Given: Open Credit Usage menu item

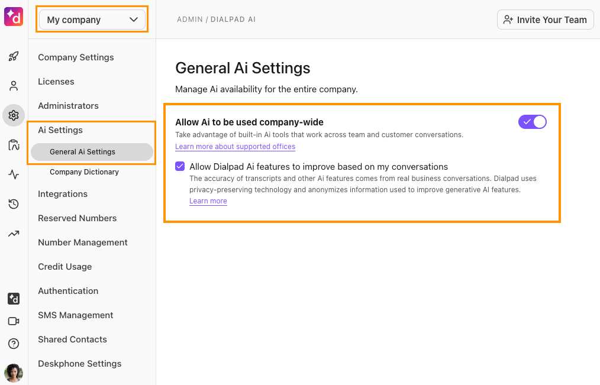Looking at the screenshot, I should [64, 267].
